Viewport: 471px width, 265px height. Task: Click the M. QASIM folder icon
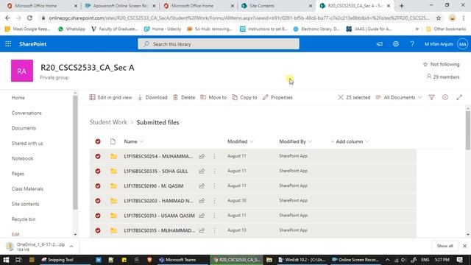click(x=113, y=186)
